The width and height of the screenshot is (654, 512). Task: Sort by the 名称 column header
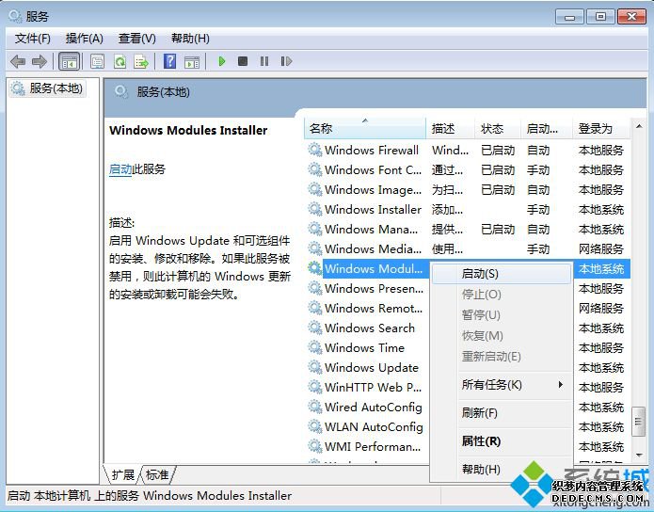(x=365, y=129)
